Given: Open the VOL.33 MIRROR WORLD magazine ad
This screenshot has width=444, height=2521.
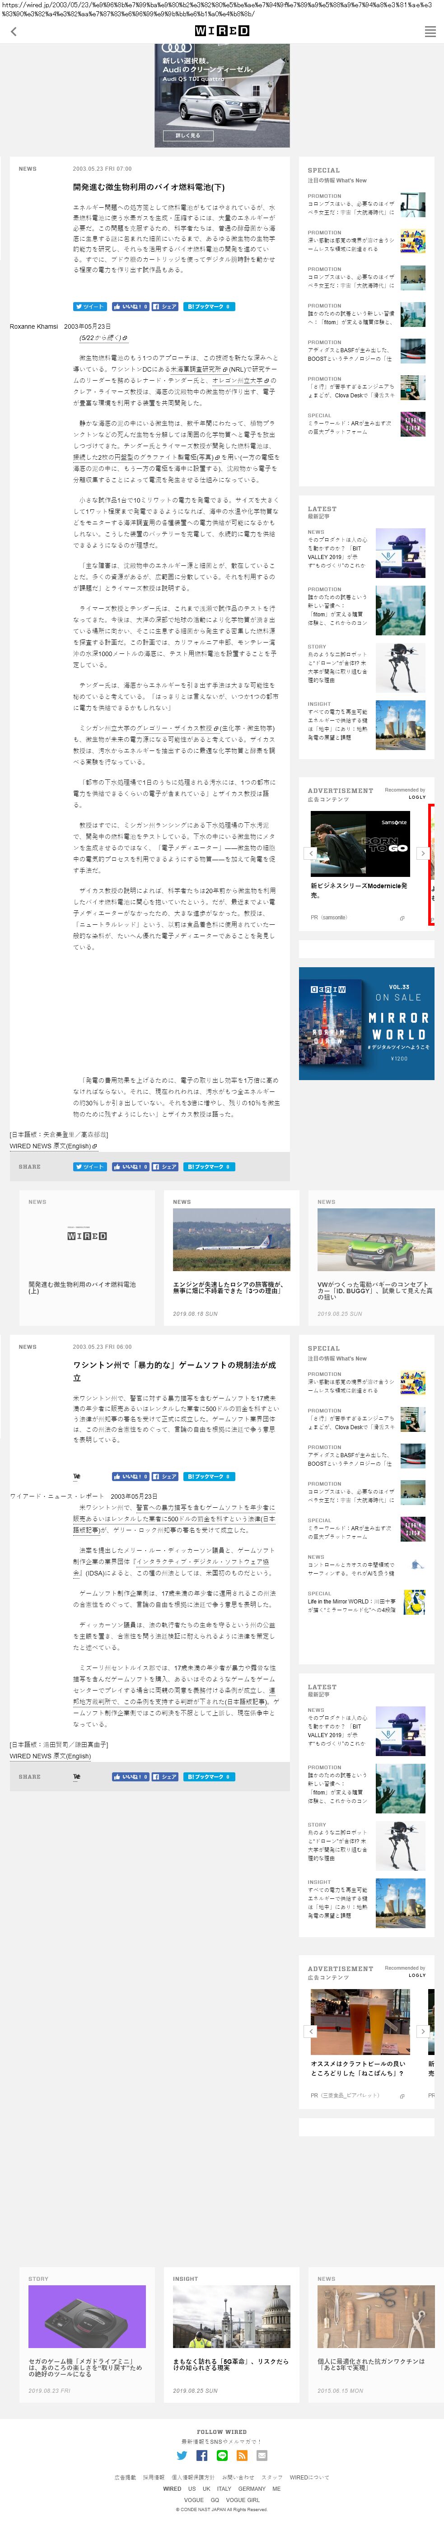Looking at the screenshot, I should (x=367, y=1024).
